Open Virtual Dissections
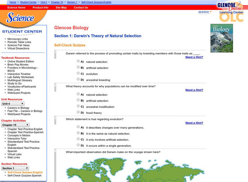 [18, 48]
